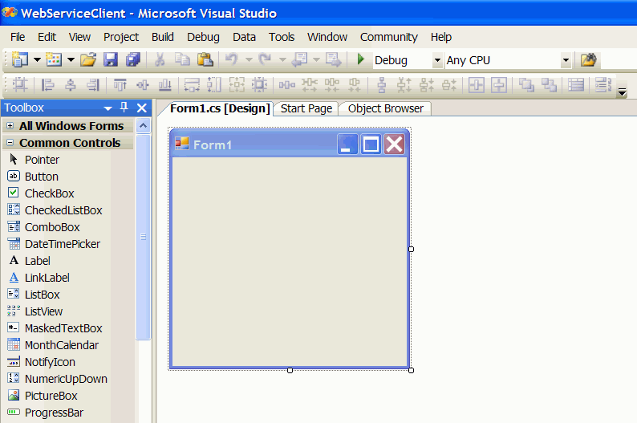Image resolution: width=637 pixels, height=423 pixels.
Task: Switch to the Object Browser tab
Action: [386, 108]
